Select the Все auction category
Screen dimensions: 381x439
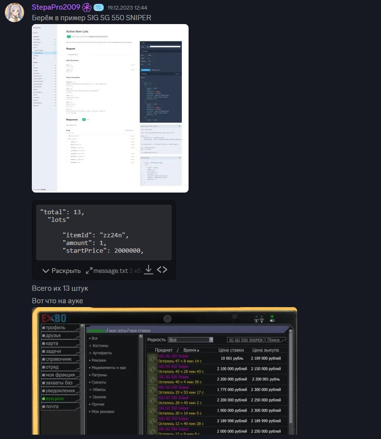coord(95,338)
